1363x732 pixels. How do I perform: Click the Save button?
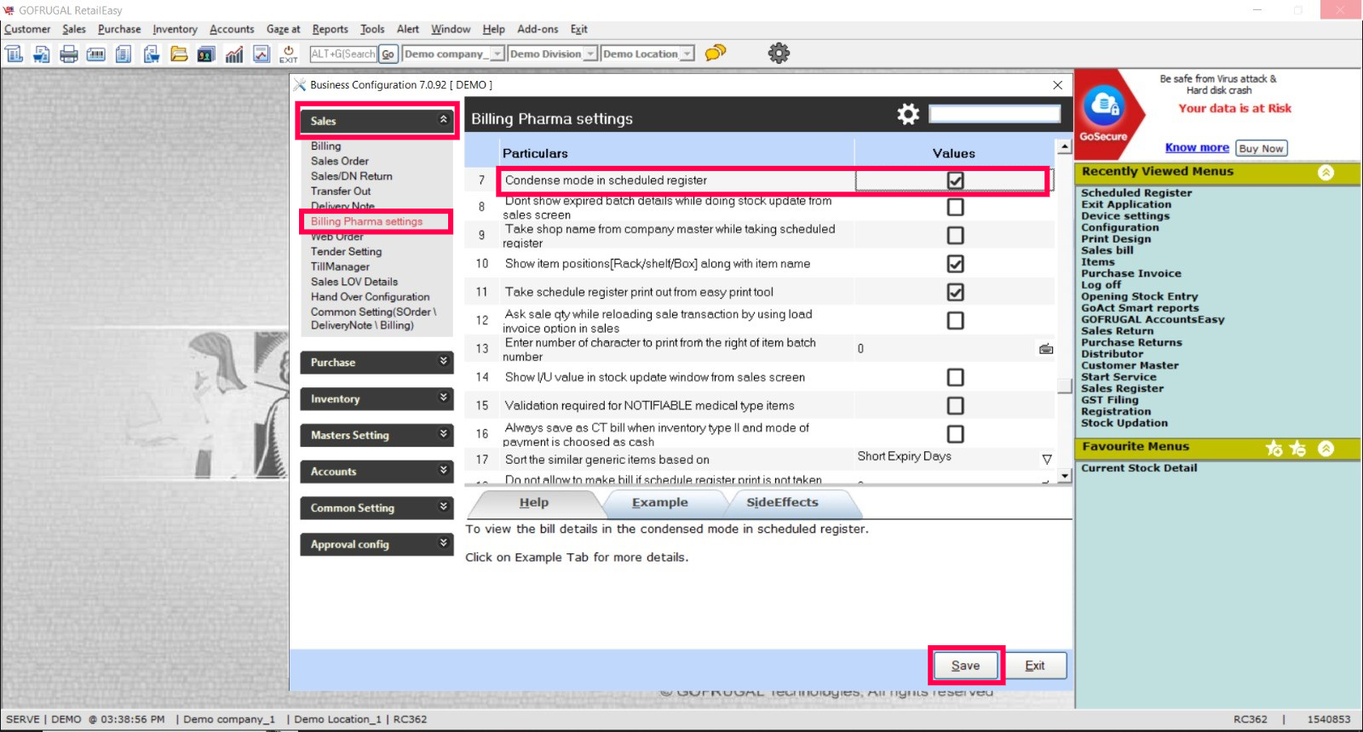point(966,666)
